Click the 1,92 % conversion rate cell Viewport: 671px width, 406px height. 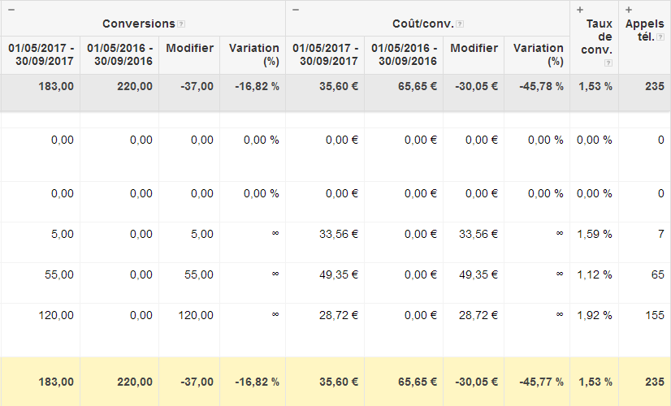tap(594, 315)
